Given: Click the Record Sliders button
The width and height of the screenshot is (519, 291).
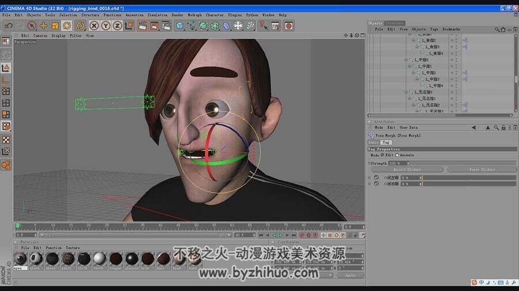Looking at the screenshot, I should point(407,169).
